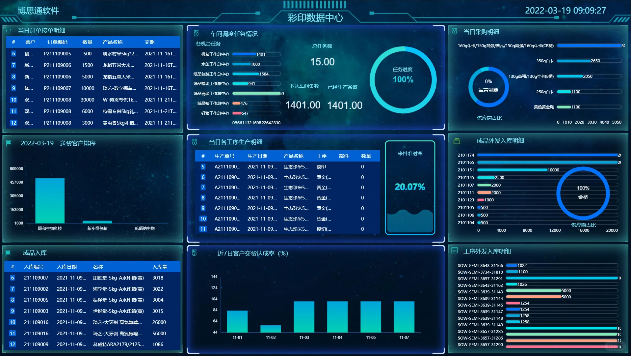Screen dimensions: 631x356
Task: Click the 博思通软件 company name
Action: tap(38, 11)
